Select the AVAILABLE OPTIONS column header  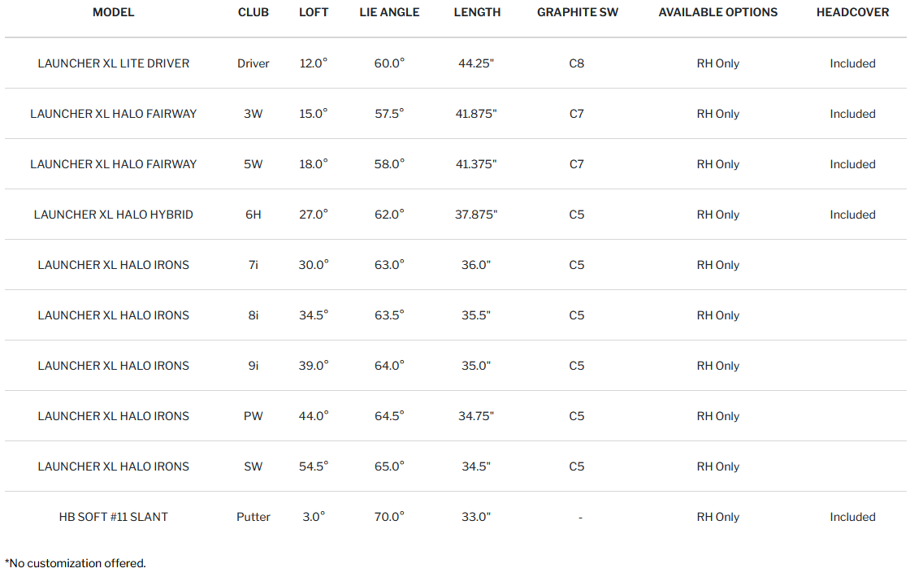click(717, 12)
